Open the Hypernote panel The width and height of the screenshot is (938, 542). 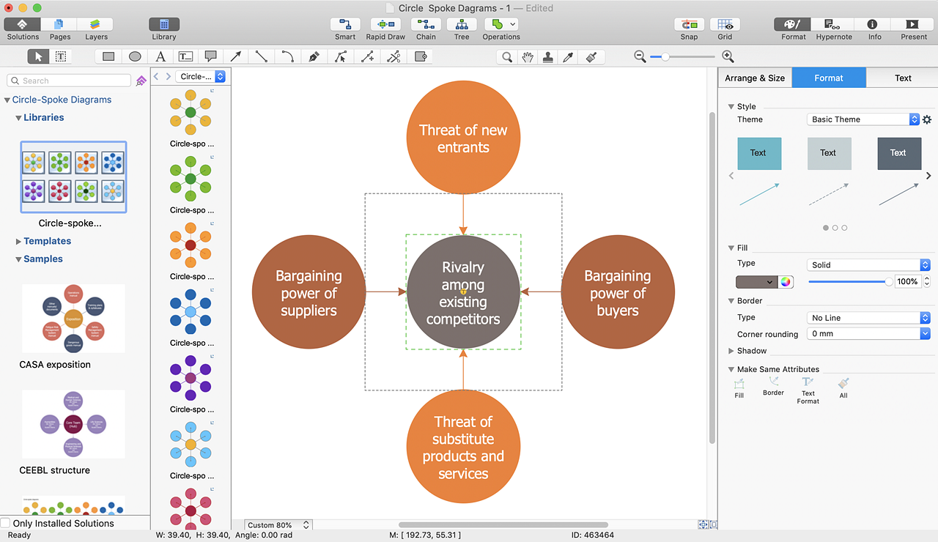833,24
